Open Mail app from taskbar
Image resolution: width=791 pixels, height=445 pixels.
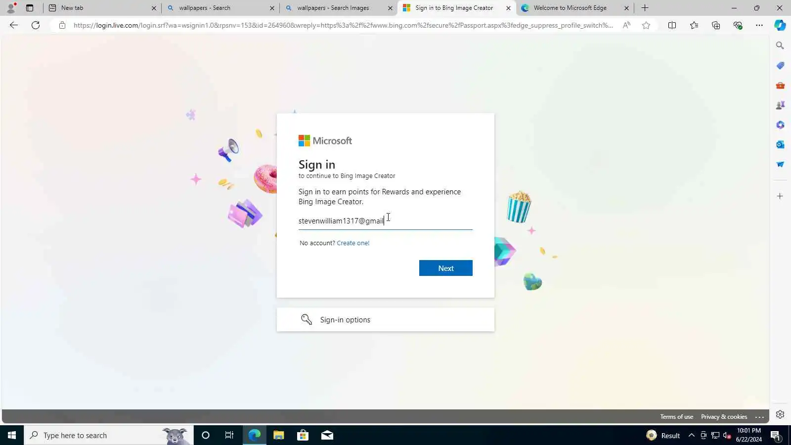pyautogui.click(x=327, y=435)
